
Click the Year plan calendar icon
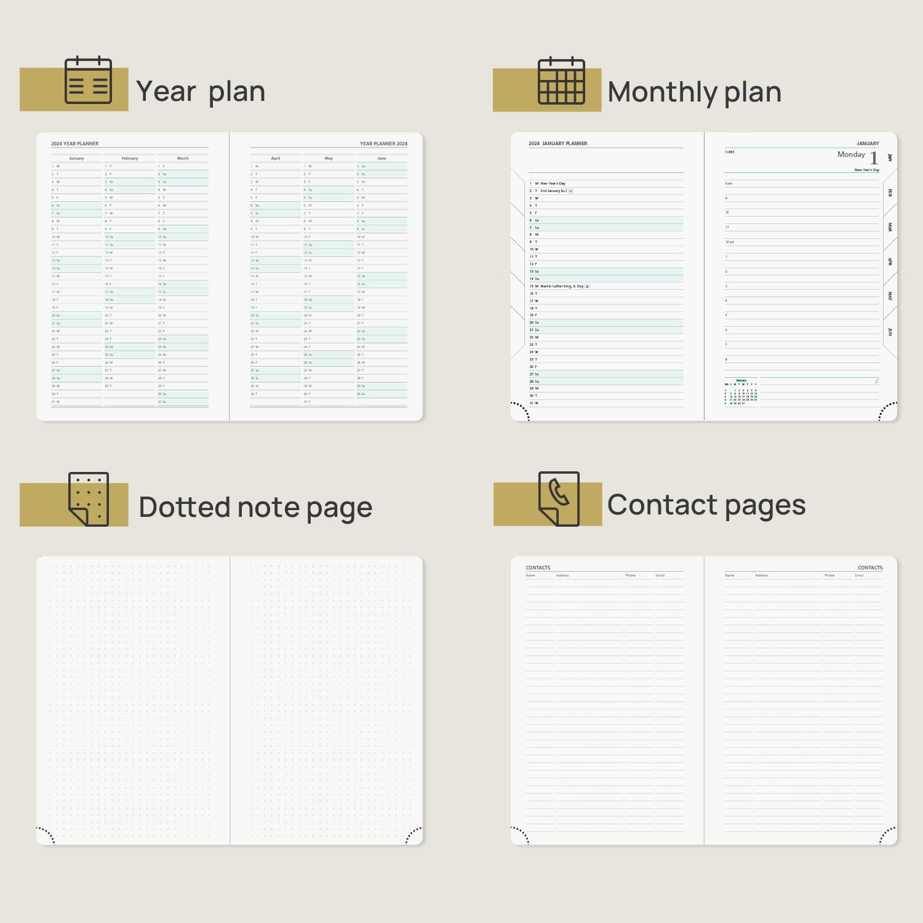click(88, 81)
